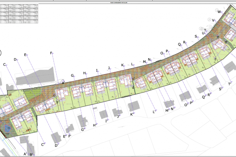Image resolution: width=236 pixels, height=157 pixels.
Task: Select the section label W
Action: [219, 12]
